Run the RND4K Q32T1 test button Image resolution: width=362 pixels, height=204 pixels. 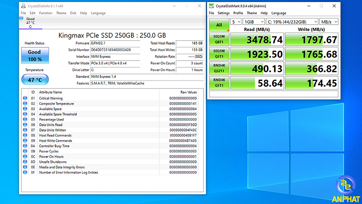pos(219,68)
